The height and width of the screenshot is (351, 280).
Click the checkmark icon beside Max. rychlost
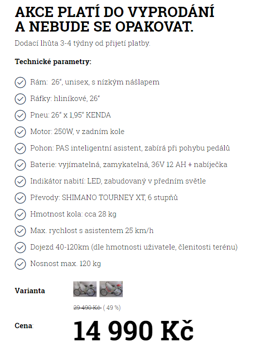click(20, 231)
